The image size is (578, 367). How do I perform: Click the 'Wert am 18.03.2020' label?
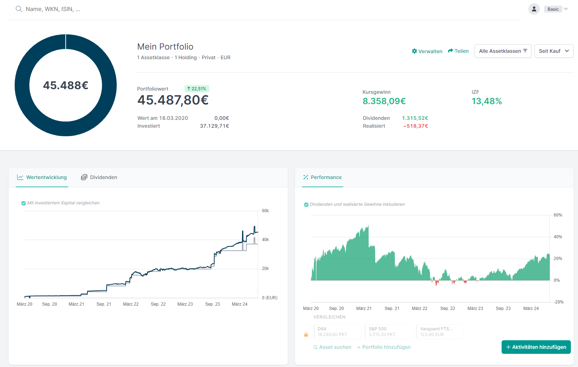point(163,118)
